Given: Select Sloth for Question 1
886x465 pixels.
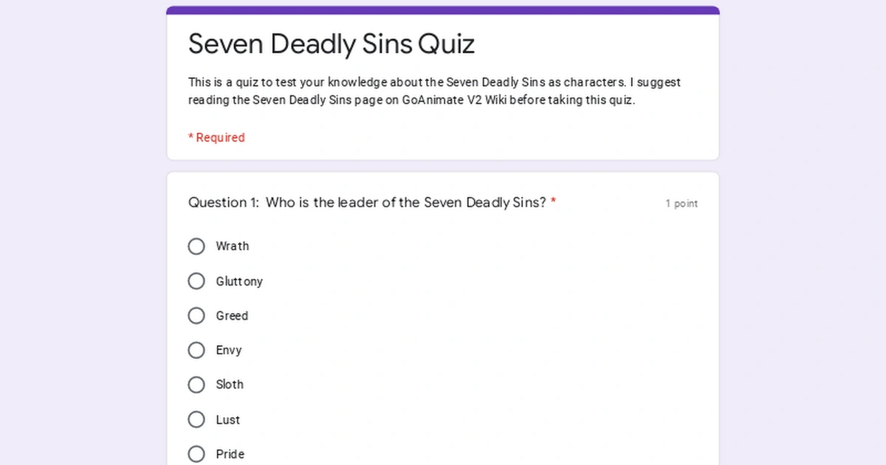Looking at the screenshot, I should tap(196, 385).
